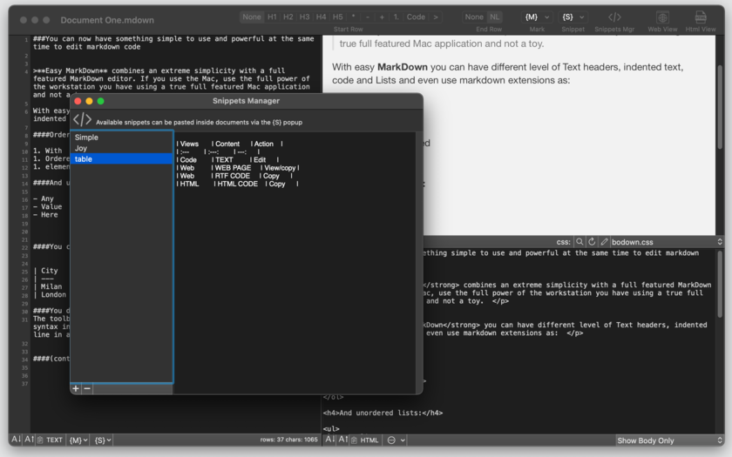The width and height of the screenshot is (732, 457).
Task: Set Start Row style to H5
Action: [x=337, y=17]
